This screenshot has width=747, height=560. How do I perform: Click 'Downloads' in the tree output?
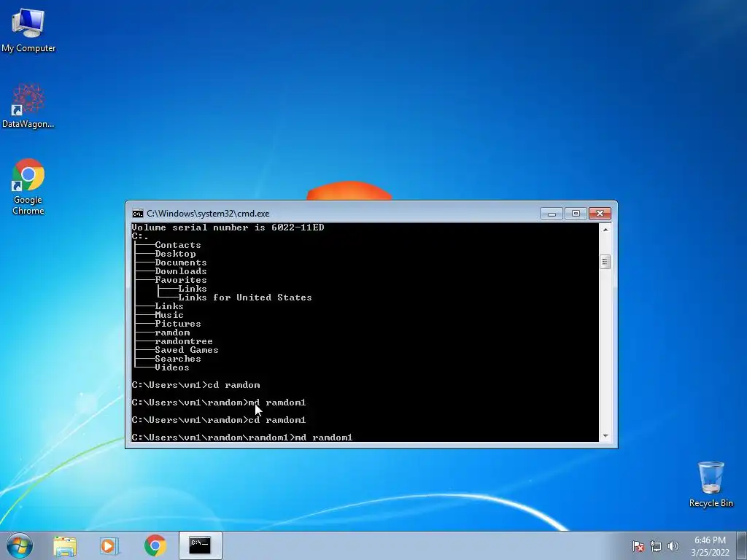(181, 271)
